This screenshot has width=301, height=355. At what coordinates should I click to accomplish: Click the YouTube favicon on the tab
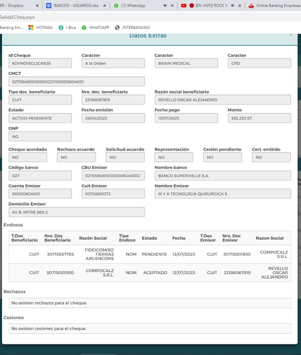[184, 6]
